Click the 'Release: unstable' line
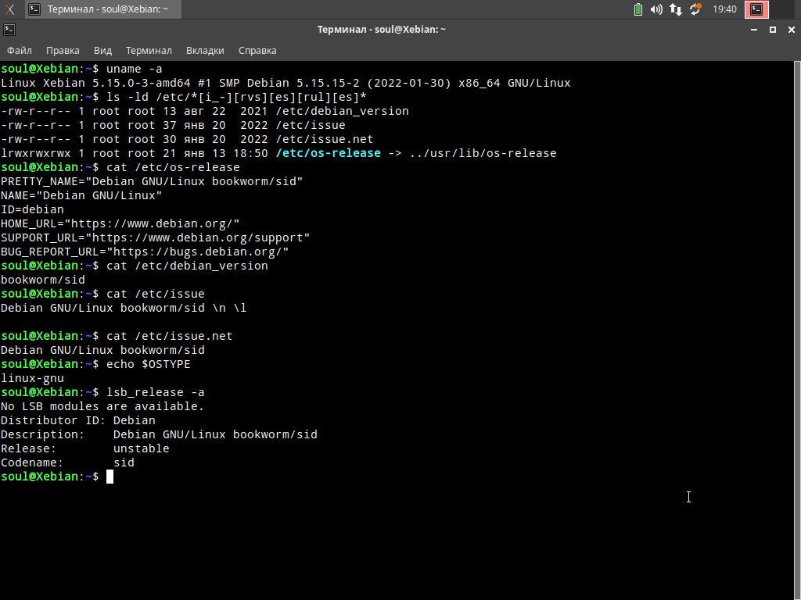The image size is (801, 600). pos(84,448)
